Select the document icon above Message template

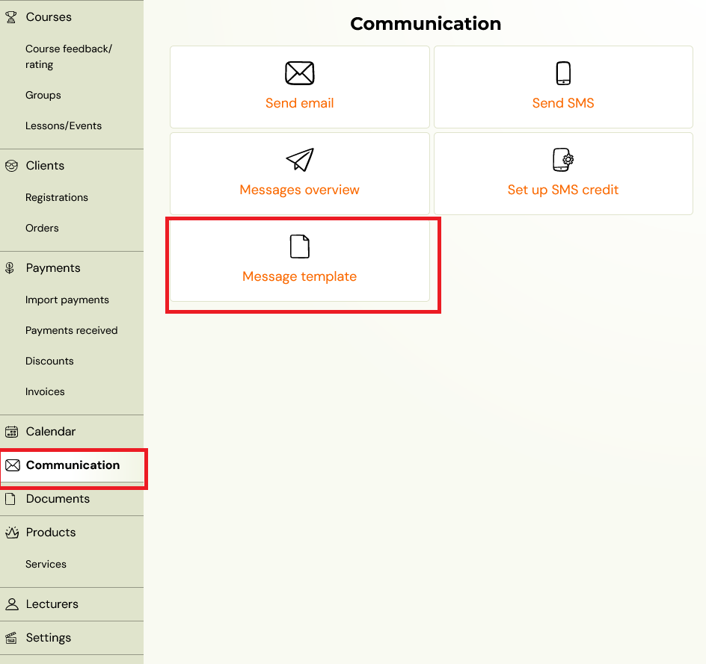tap(299, 246)
